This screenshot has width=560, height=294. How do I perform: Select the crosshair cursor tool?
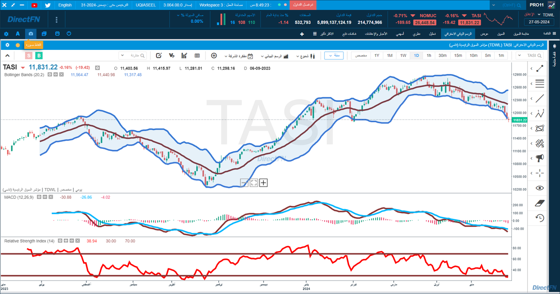pos(540,173)
